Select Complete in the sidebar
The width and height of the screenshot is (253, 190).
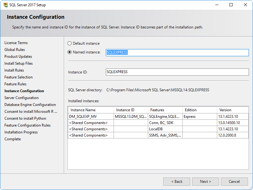click(x=13, y=139)
